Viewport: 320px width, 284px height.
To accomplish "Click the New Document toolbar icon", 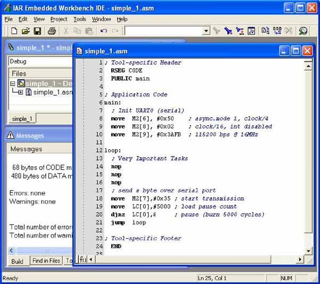I will (x=14, y=31).
